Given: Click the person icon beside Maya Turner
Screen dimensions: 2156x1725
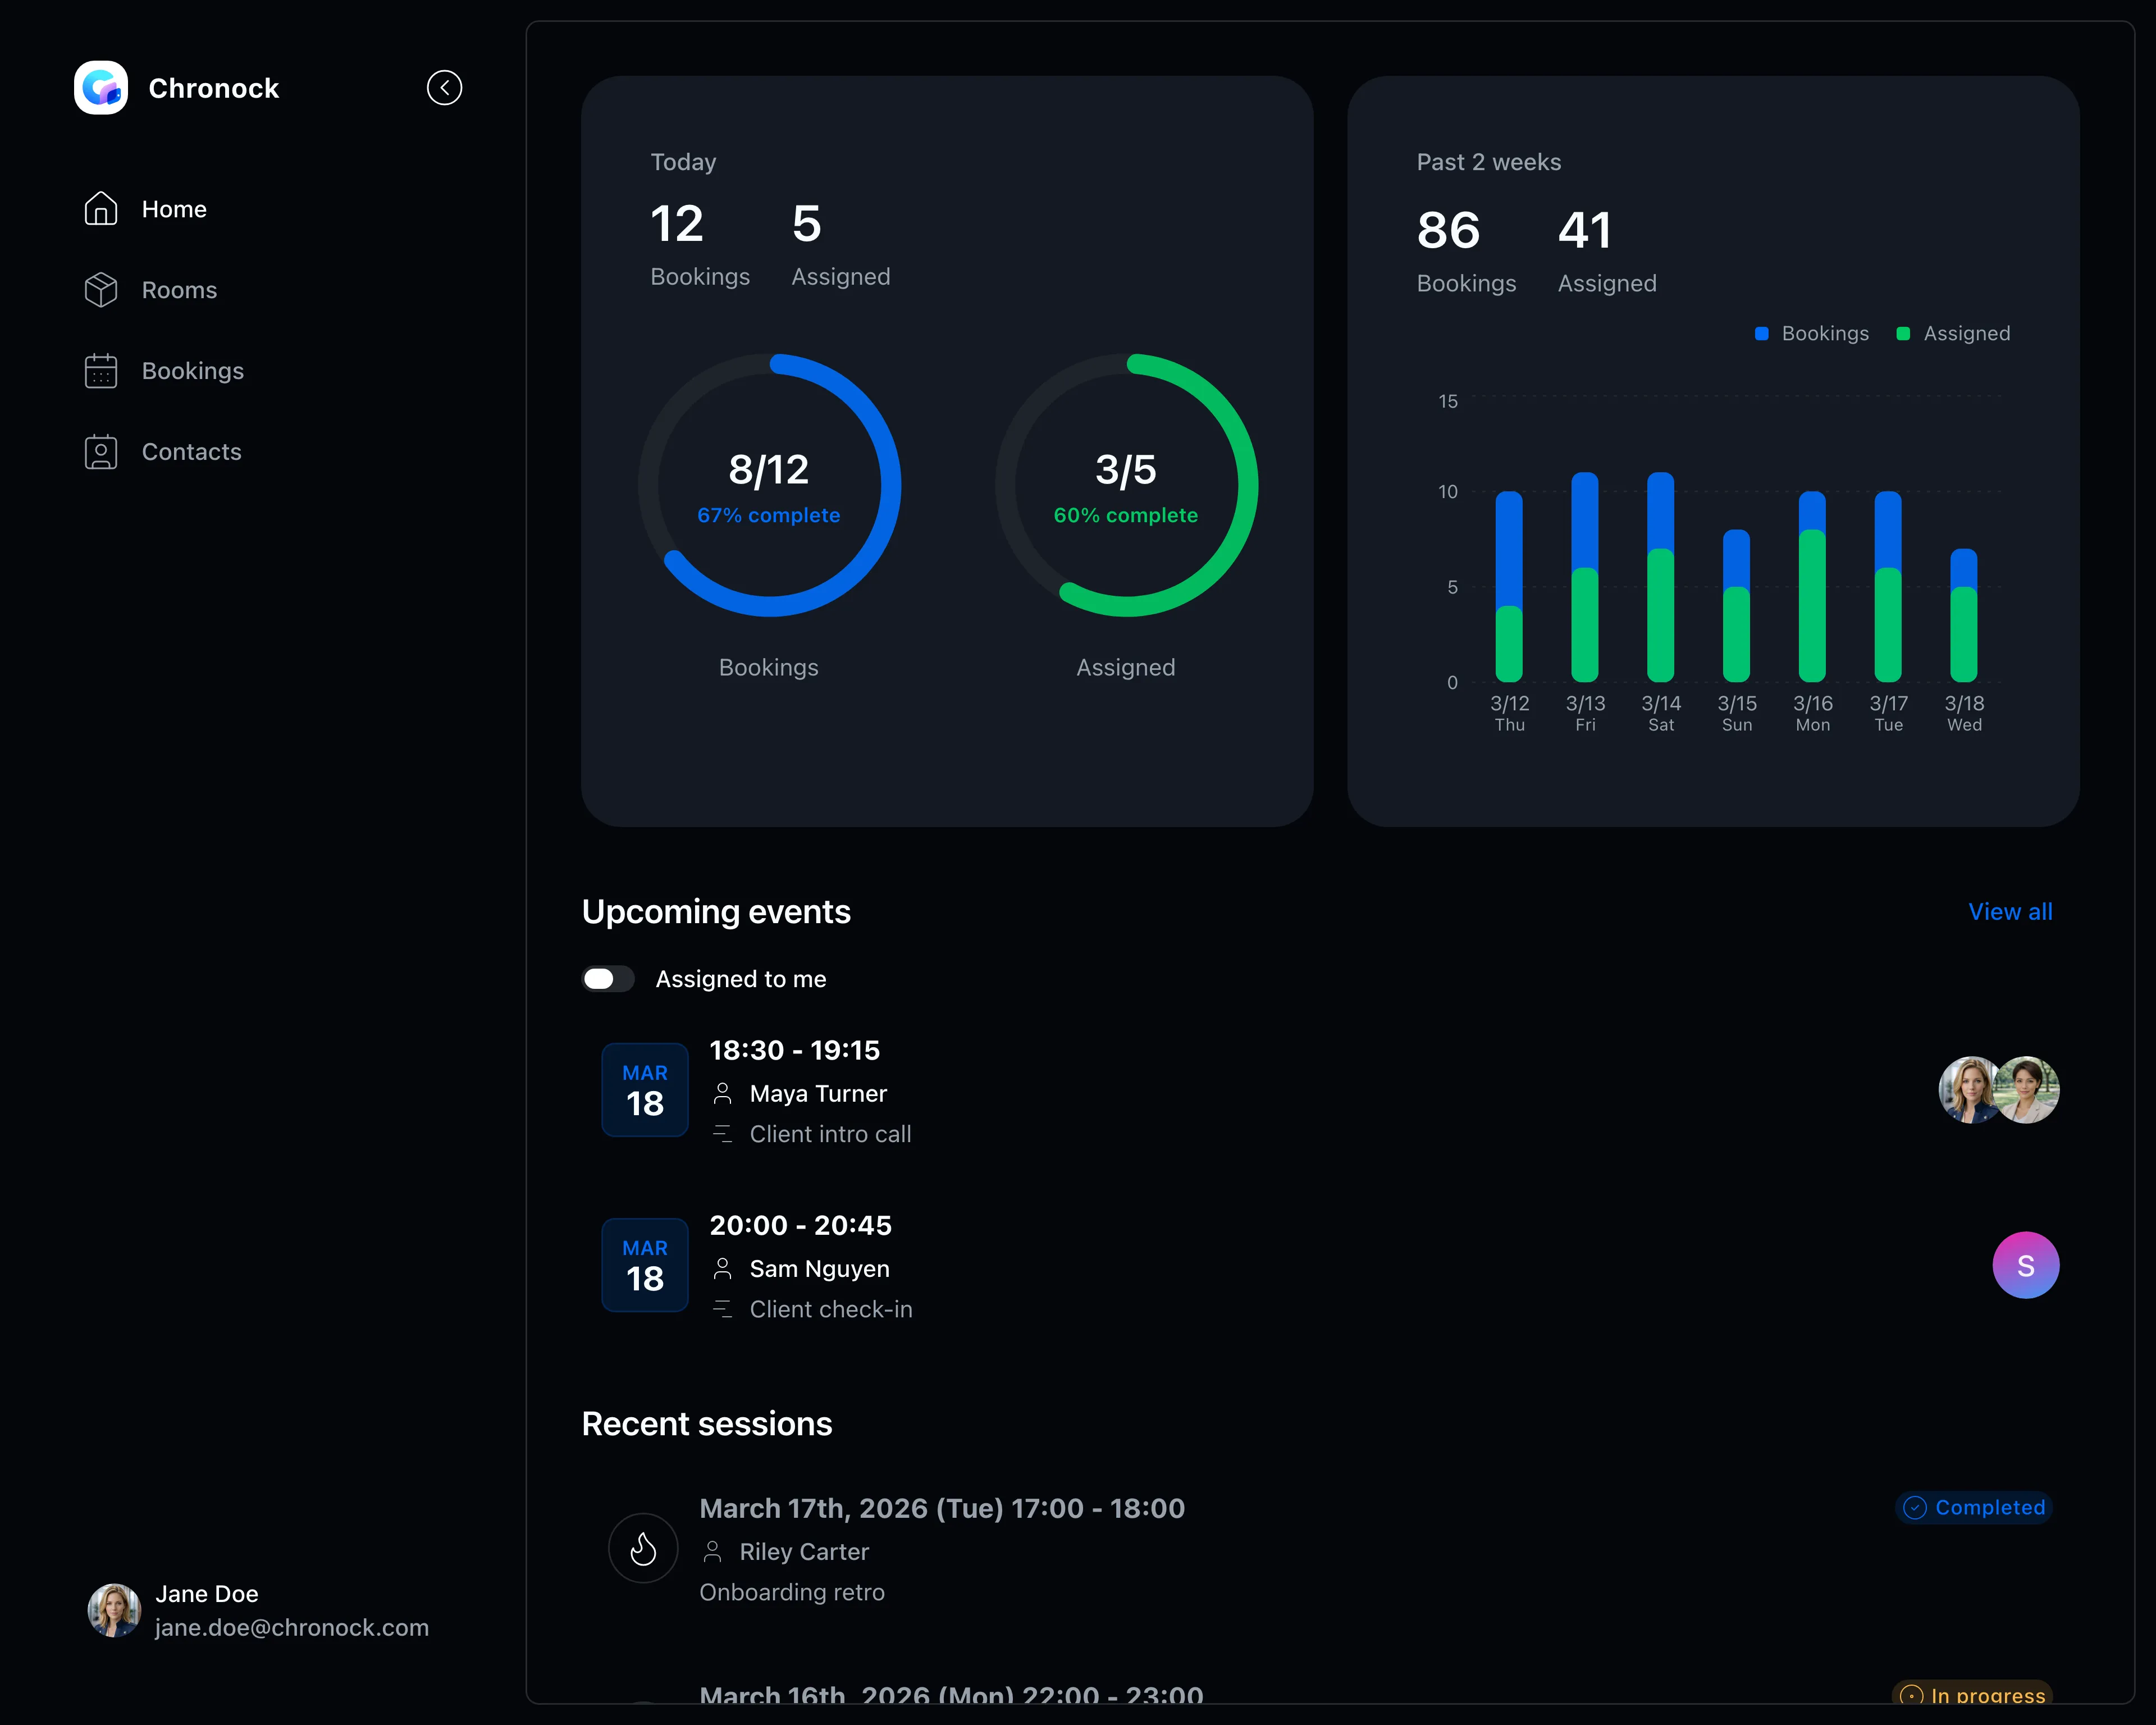Looking at the screenshot, I should point(722,1094).
